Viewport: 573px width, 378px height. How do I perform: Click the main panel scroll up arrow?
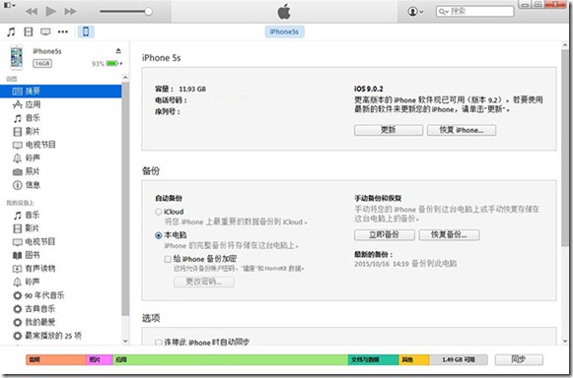click(565, 45)
